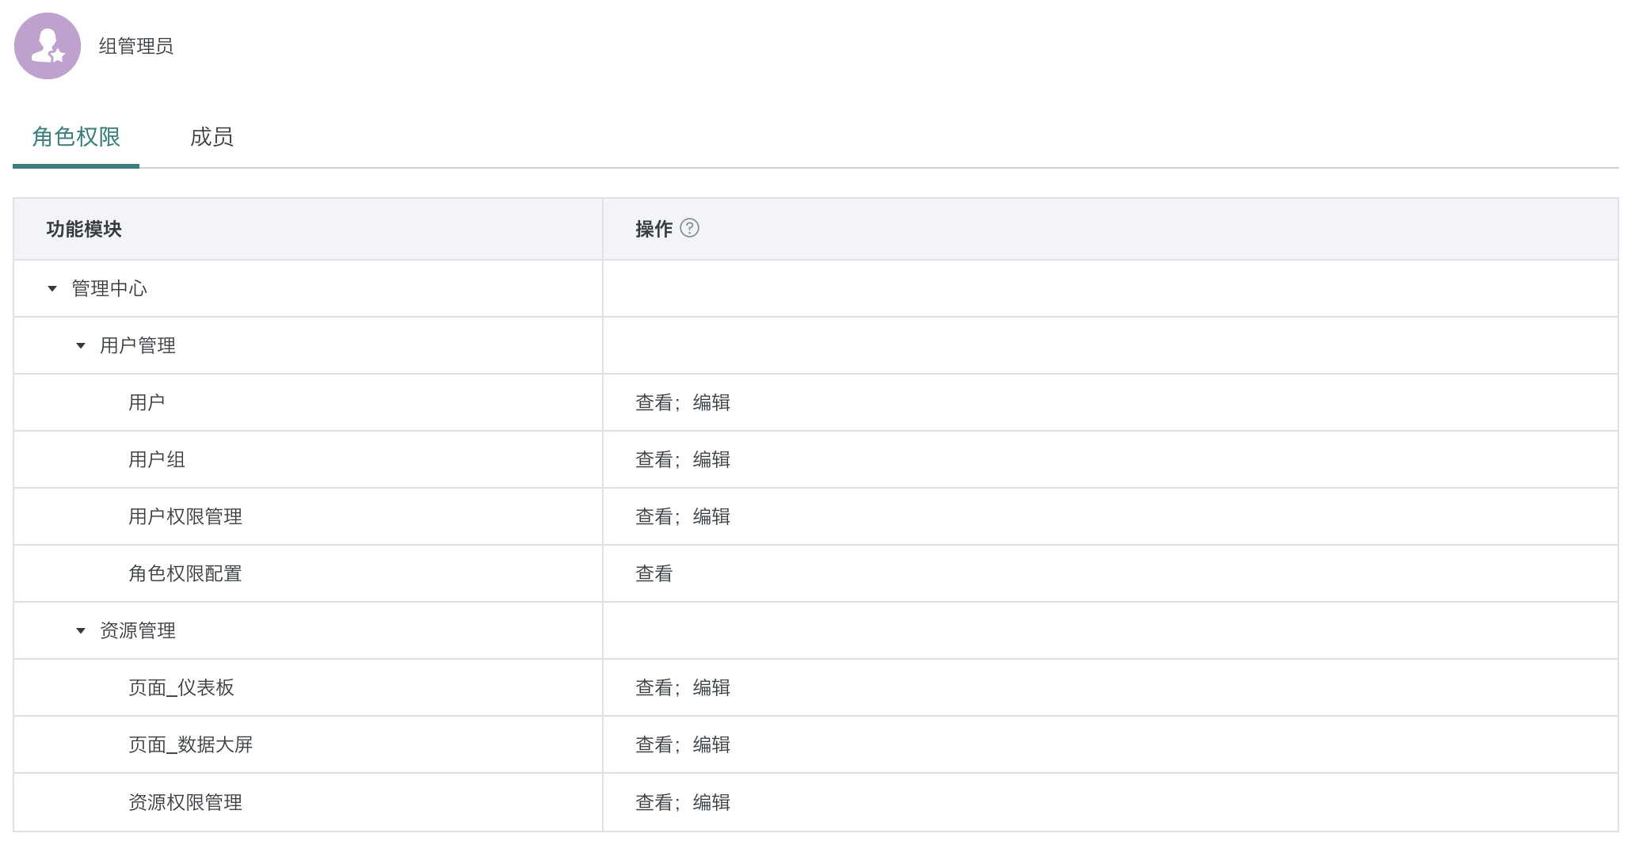This screenshot has height=841, width=1635.
Task: Click the 资源权限管理 module entry
Action: [185, 802]
